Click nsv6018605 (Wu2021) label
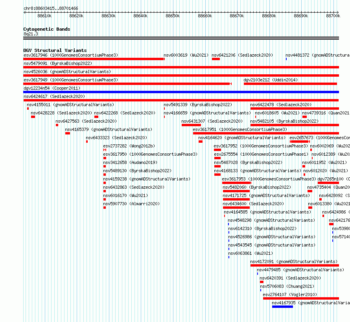 (277, 113)
